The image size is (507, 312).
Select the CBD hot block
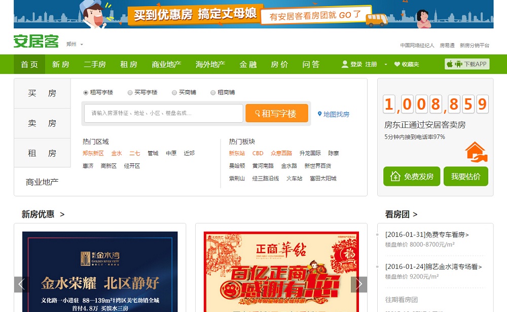click(258, 153)
